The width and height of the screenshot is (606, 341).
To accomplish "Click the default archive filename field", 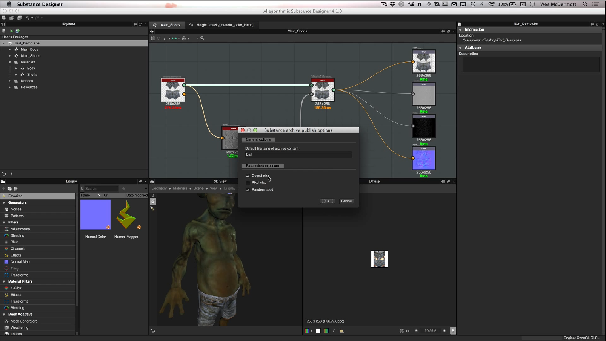I will 298,154.
